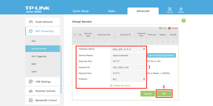
Task: Open the Guest Network menu label
Action: coord(44,22)
